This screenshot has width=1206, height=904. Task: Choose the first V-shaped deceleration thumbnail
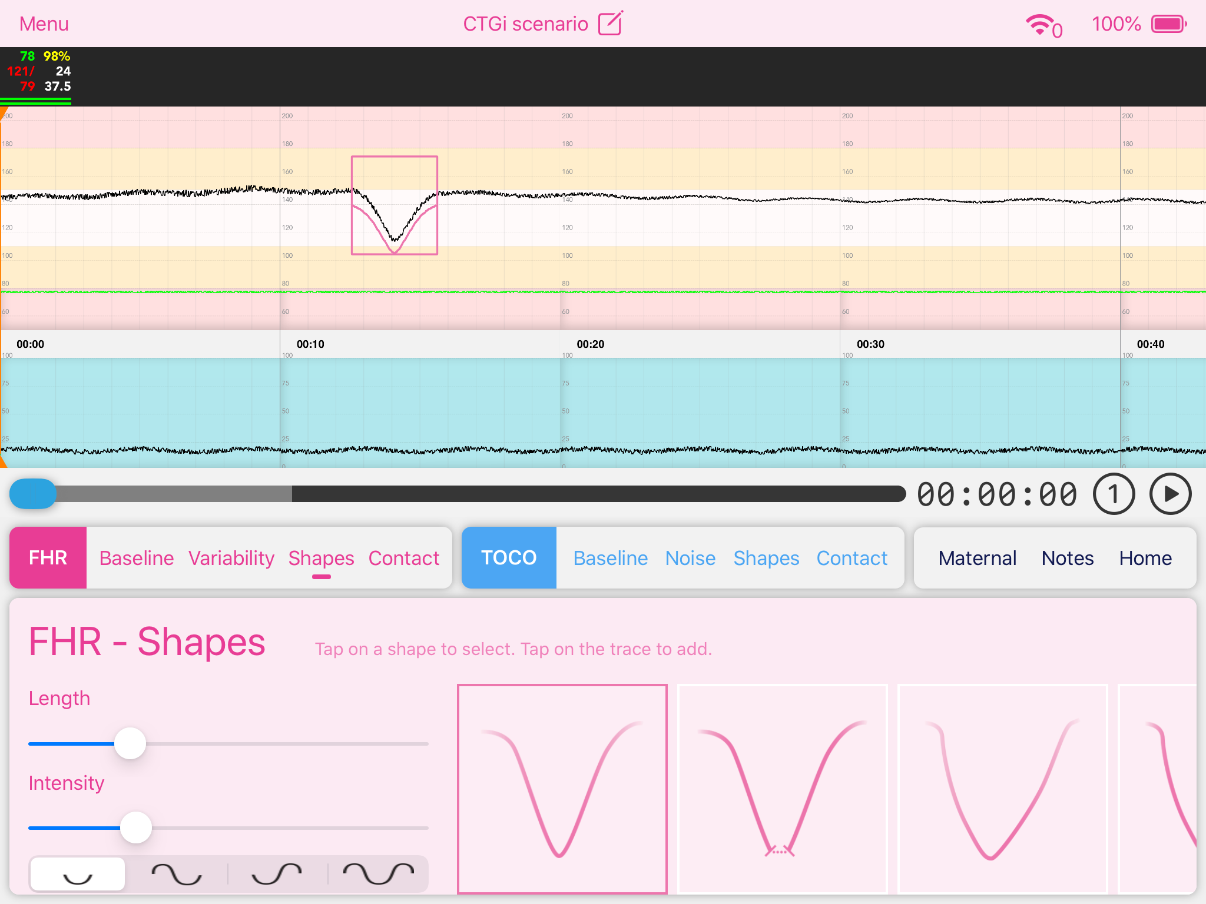(562, 789)
